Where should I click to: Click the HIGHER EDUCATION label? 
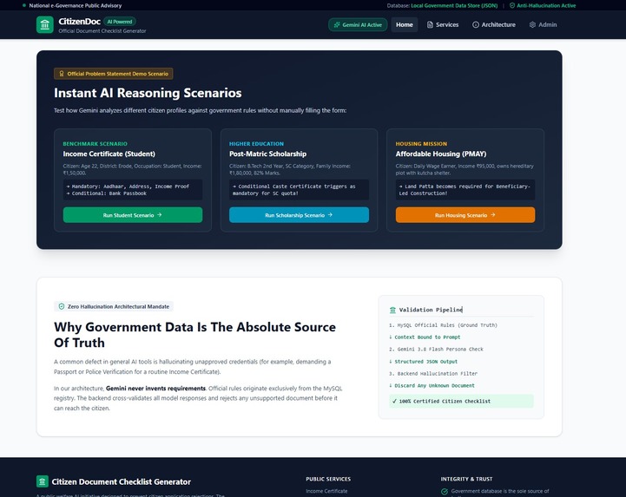tap(256, 144)
